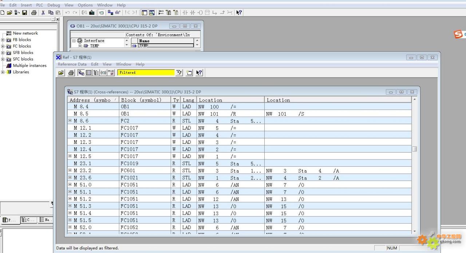Toggle the Overviews panel icon in main toolbar
The image size is (466, 253).
145,12
